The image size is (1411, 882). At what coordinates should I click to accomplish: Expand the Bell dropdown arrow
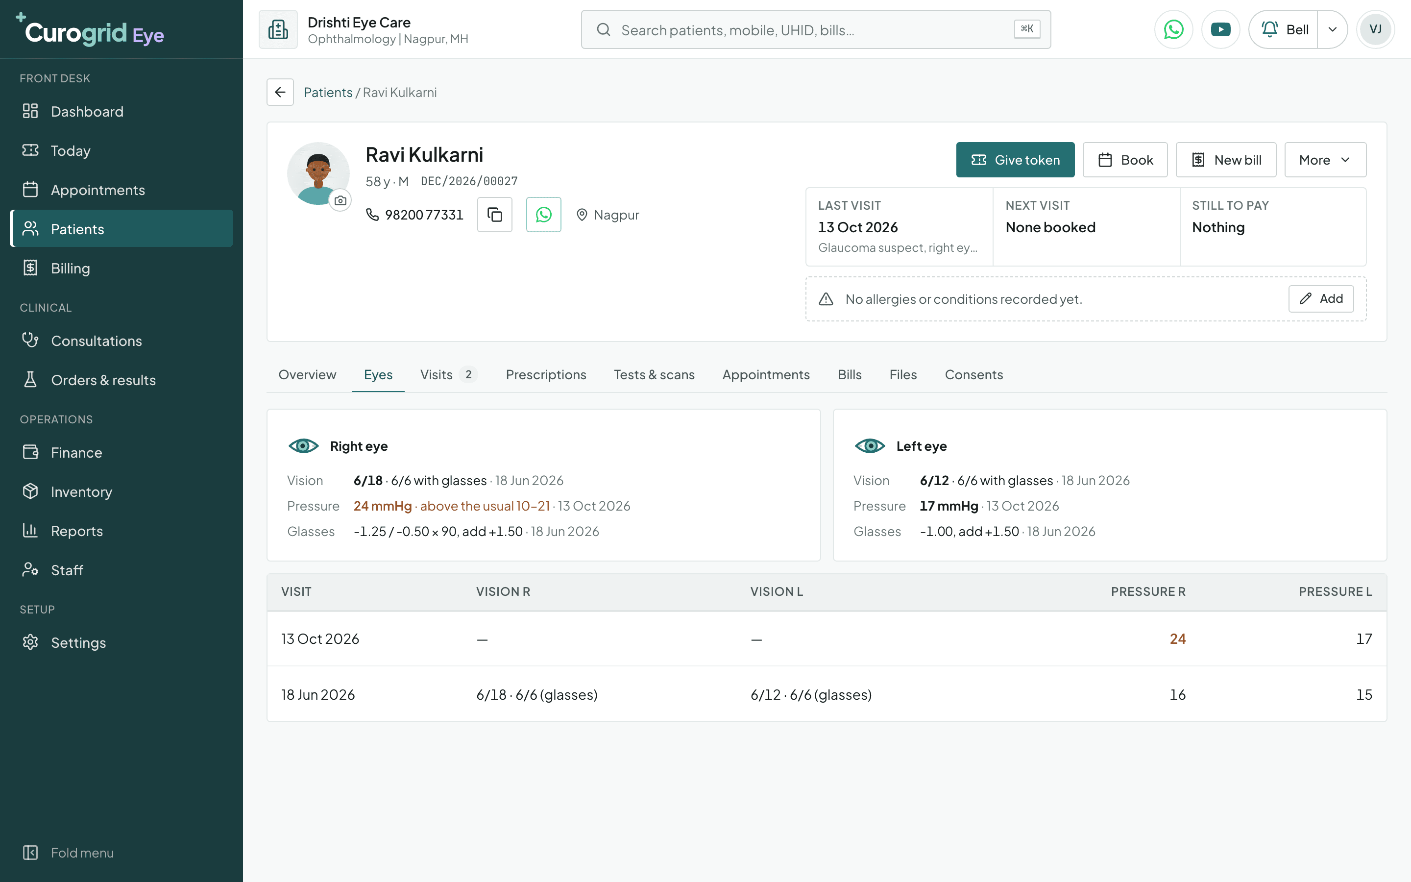pyautogui.click(x=1332, y=29)
